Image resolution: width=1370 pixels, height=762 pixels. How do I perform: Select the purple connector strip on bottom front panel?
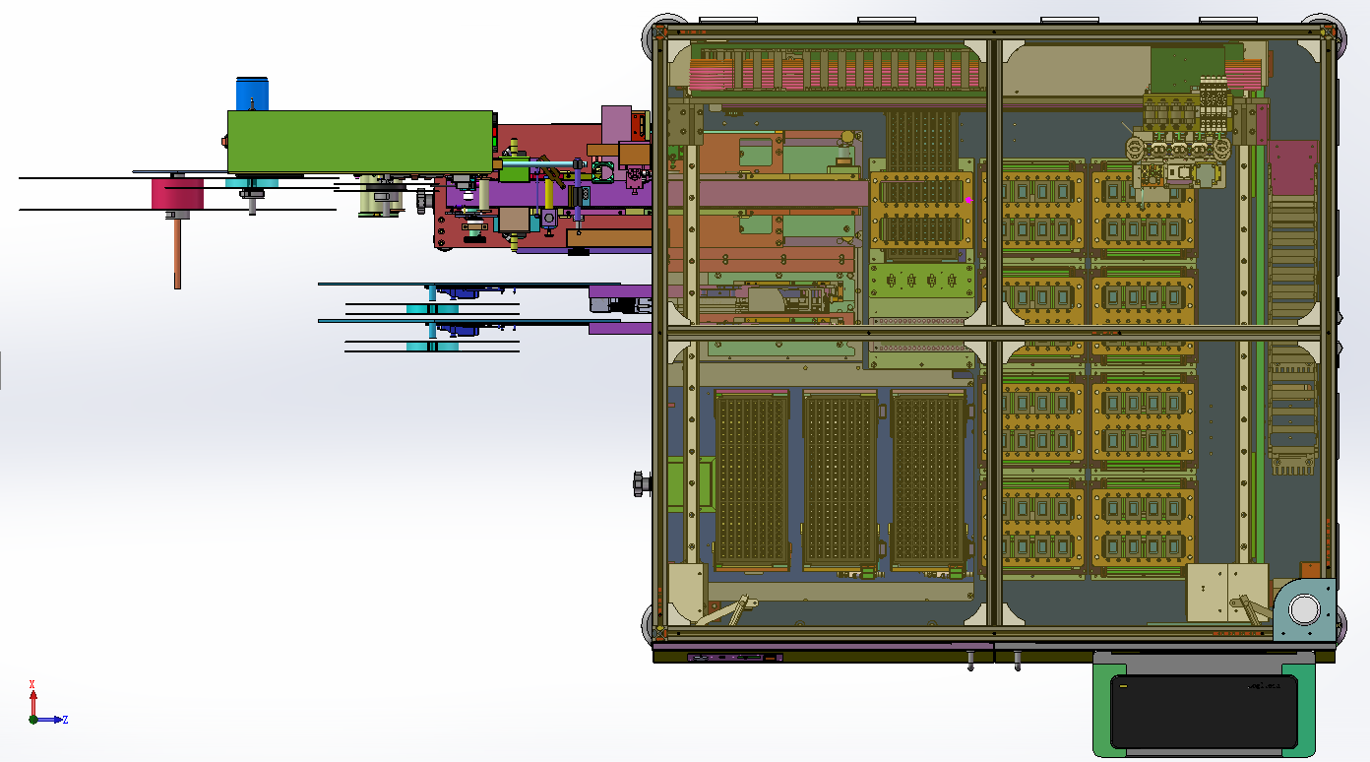tap(735, 657)
